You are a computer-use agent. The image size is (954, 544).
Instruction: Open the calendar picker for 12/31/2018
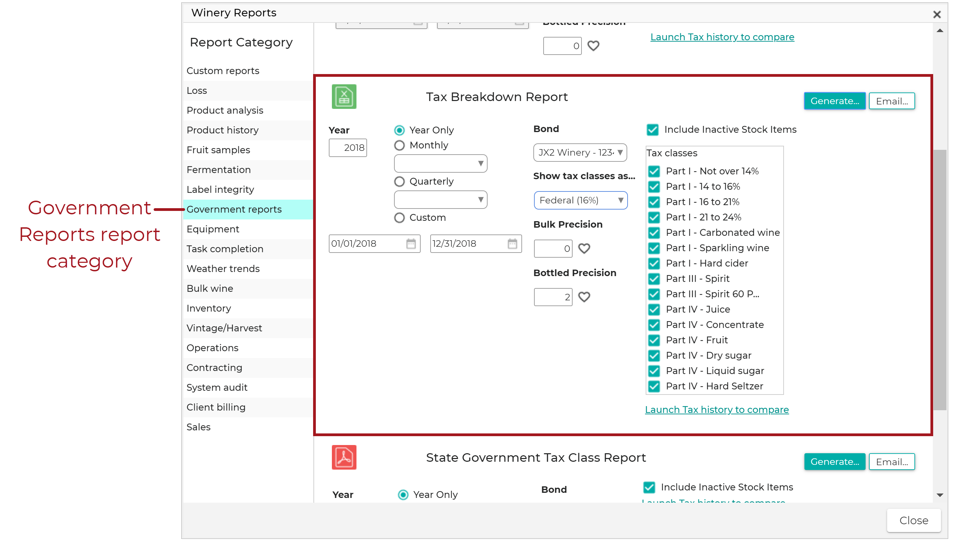(x=512, y=244)
